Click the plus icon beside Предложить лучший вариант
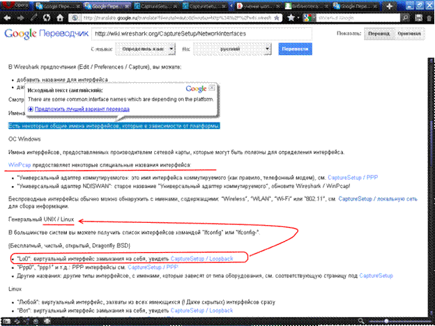The height and width of the screenshot is (326, 435). [x=31, y=109]
